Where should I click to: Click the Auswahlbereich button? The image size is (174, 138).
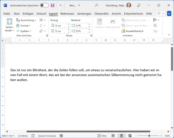tap(132, 31)
